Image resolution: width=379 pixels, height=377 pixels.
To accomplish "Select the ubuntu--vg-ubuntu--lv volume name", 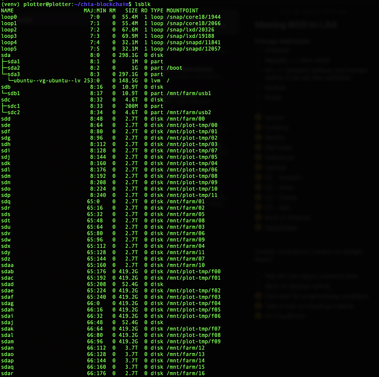I will [x=47, y=81].
